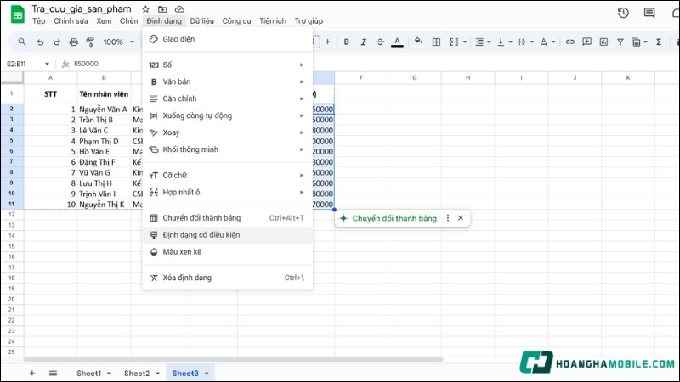Open the Chỉnh sửa menu
This screenshot has height=382, width=680.
71,20
